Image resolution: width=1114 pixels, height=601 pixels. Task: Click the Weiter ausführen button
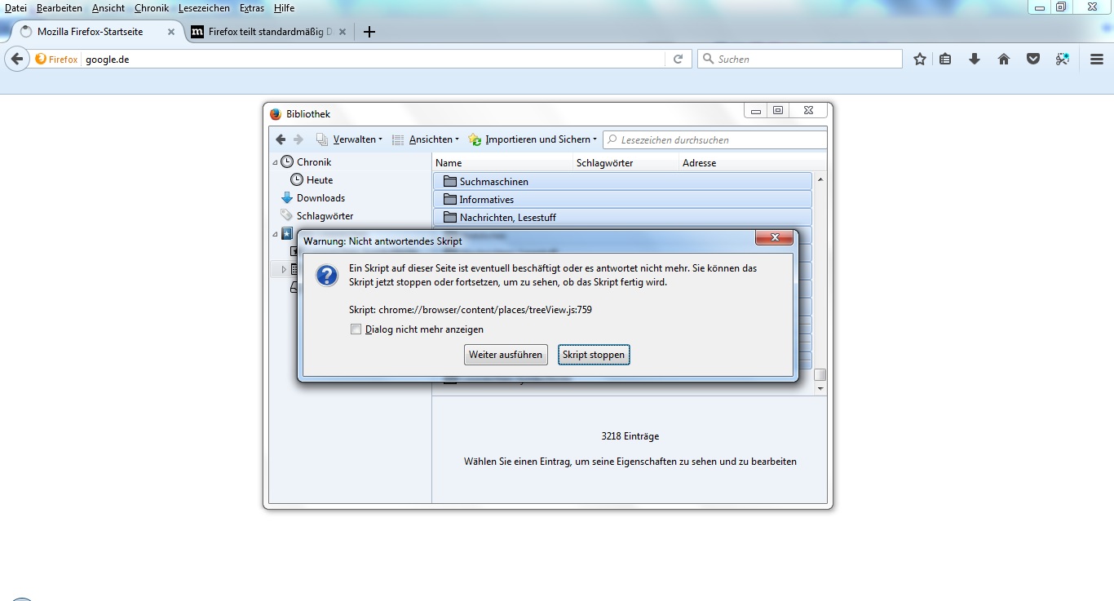click(506, 355)
